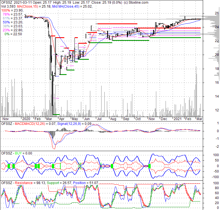
Task: Click the price axis label '12'
Action: [217, 110]
